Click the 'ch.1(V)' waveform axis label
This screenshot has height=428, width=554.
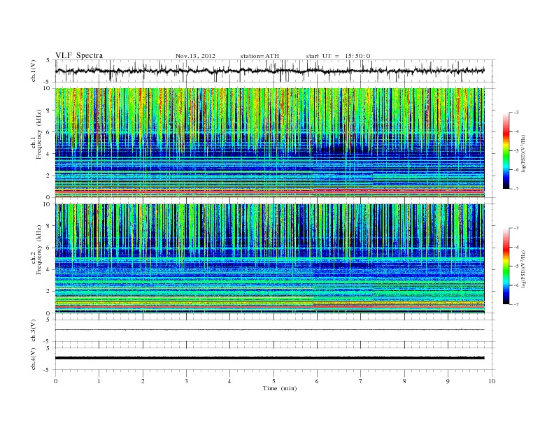coord(34,71)
